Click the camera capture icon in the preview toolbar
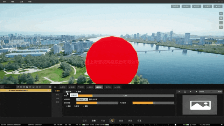The height and width of the screenshot is (126, 224). [x=185, y=92]
